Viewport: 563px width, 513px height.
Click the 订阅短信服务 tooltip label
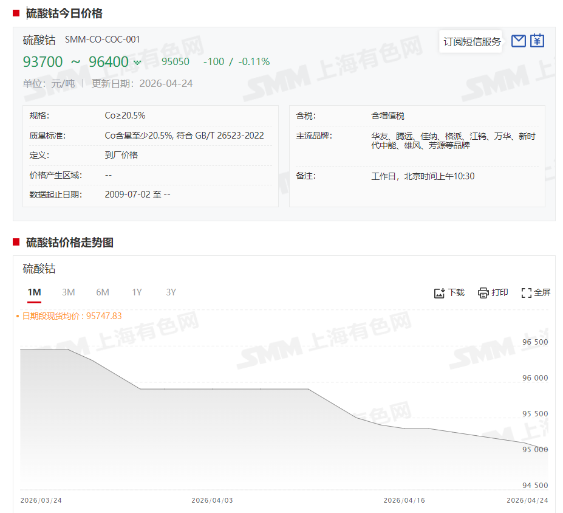472,42
